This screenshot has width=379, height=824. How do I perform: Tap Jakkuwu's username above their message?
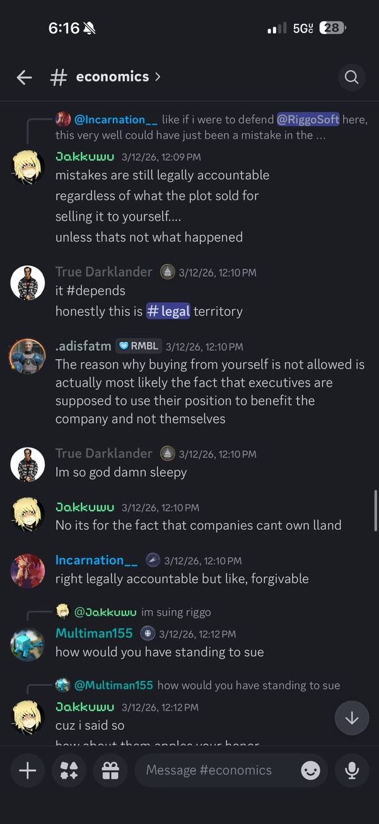point(85,156)
